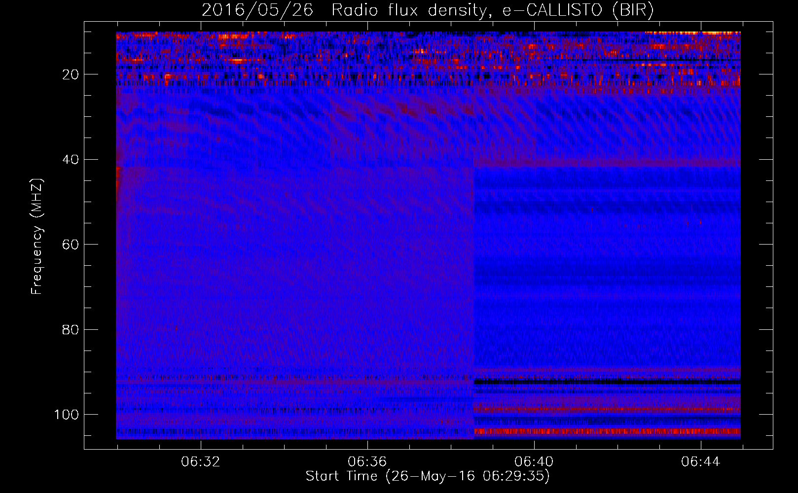Click the "20" frequency tick label

pyautogui.click(x=71, y=74)
